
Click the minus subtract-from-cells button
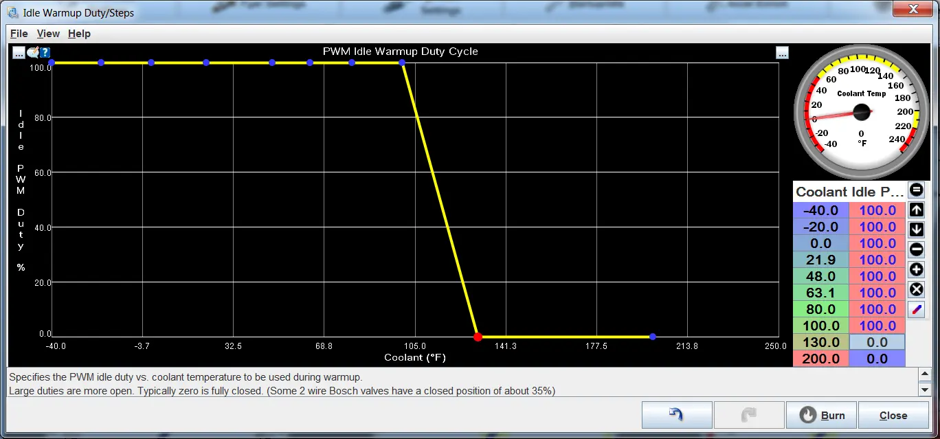[x=916, y=249]
